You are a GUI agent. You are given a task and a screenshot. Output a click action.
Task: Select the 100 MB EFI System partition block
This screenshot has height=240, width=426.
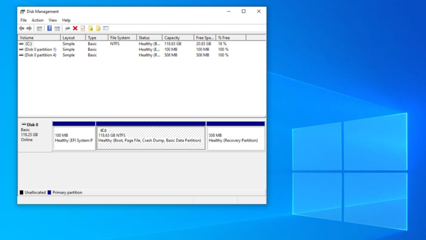tap(74, 136)
